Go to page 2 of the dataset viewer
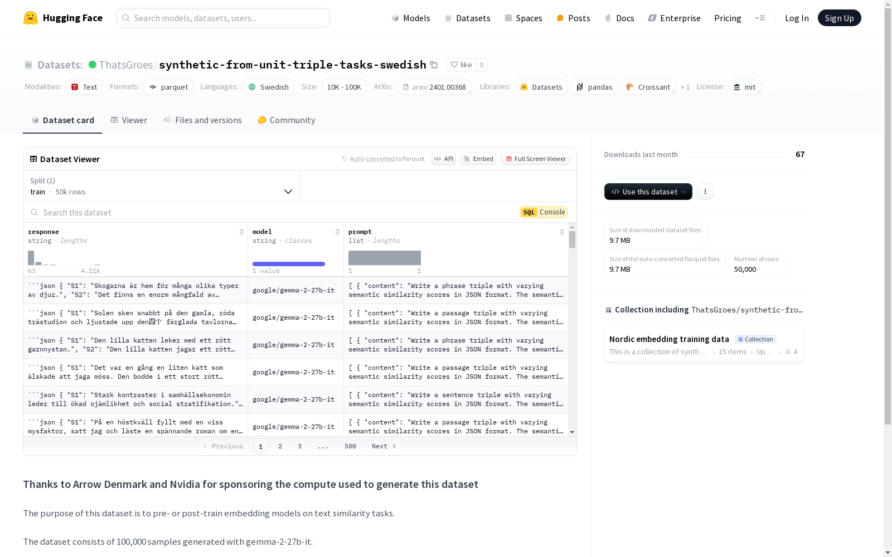Screen dimensions: 892x557 (280, 446)
